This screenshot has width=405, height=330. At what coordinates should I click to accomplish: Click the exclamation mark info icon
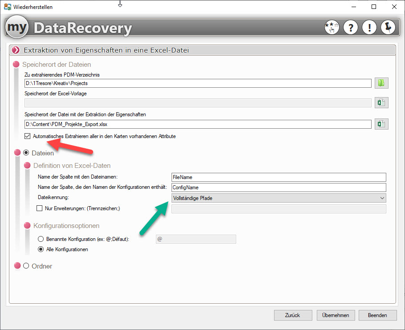369,27
